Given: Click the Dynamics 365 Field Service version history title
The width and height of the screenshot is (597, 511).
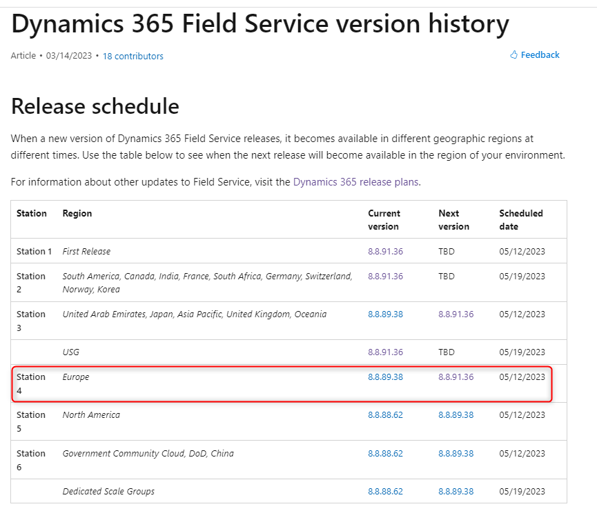Looking at the screenshot, I should click(x=260, y=25).
